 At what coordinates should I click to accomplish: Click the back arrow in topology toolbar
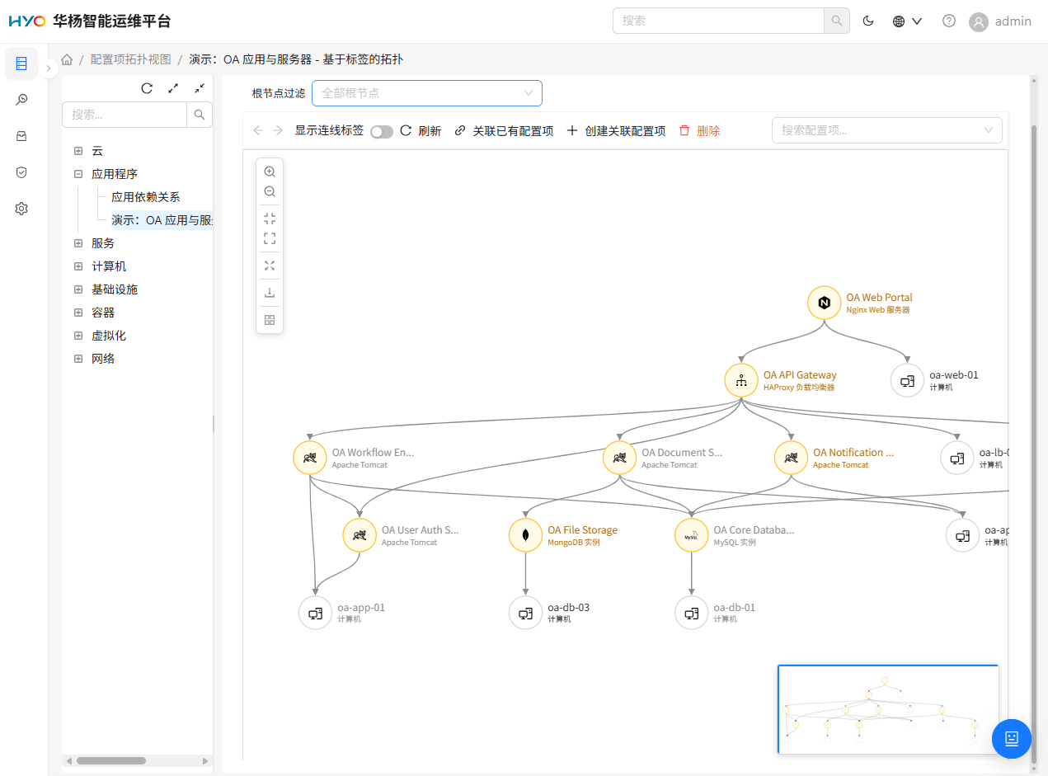pyautogui.click(x=258, y=130)
